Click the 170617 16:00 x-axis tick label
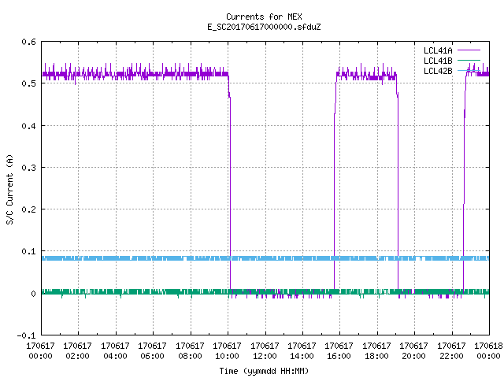Viewport: 504px width, 378px height. pyautogui.click(x=339, y=351)
